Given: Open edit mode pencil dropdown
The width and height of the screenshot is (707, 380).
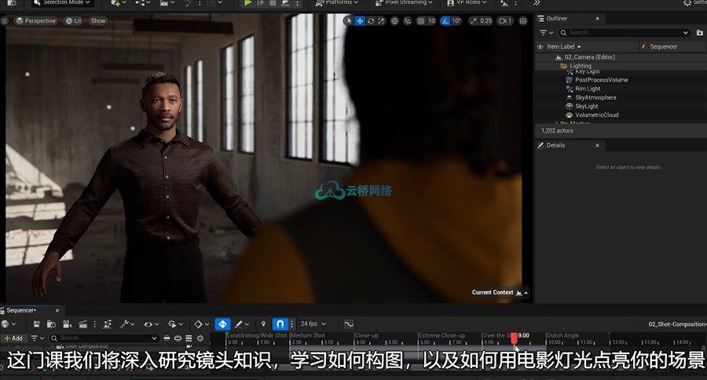Looking at the screenshot, I should click(x=242, y=324).
